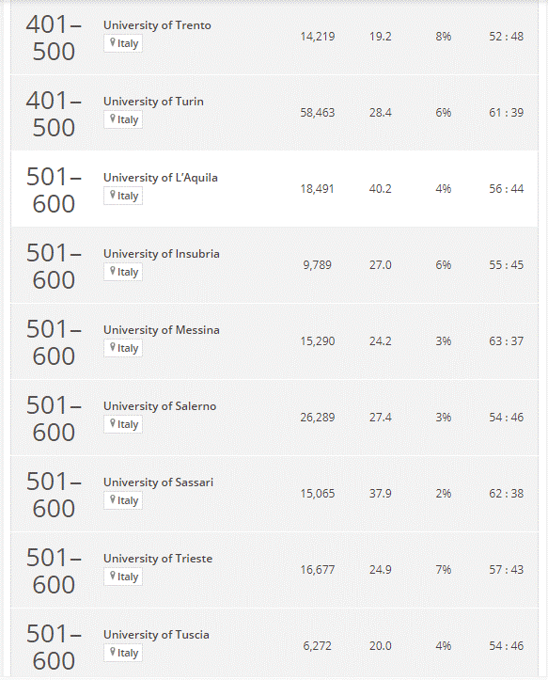
Task: Click location pin icon under University of Messina
Action: coord(113,347)
